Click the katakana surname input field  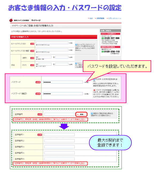point(45,64)
